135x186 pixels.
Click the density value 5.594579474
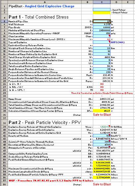coord(102,139)
